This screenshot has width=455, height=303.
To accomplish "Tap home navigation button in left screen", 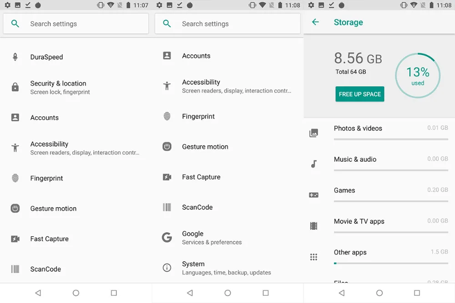I will click(76, 293).
